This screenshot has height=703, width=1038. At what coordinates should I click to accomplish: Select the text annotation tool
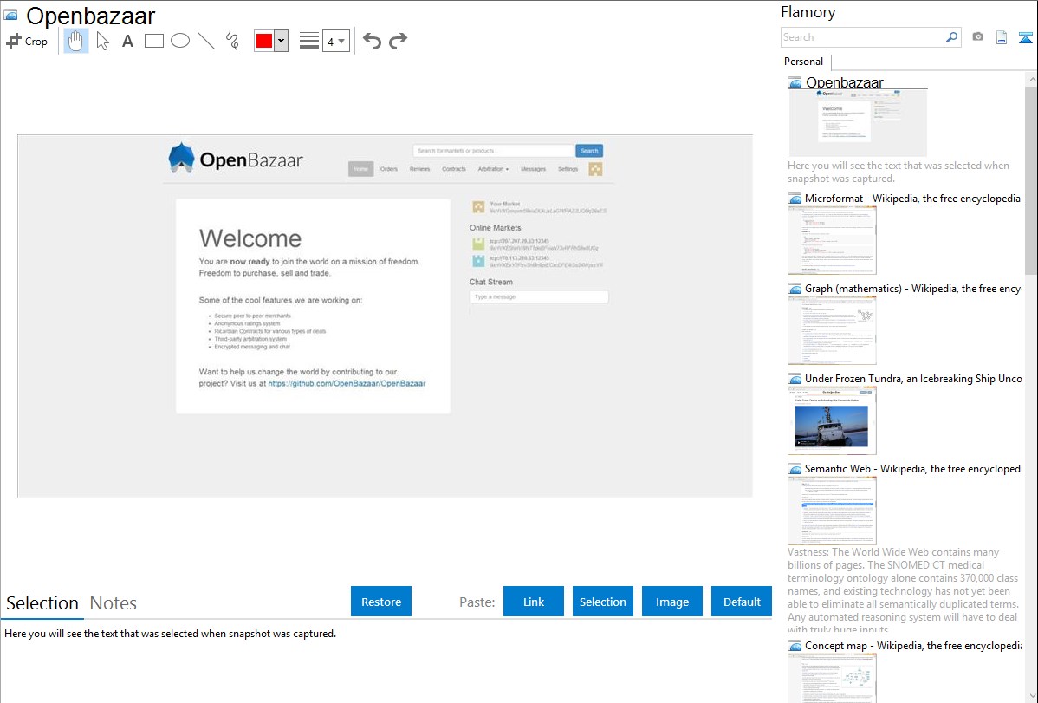(x=127, y=41)
